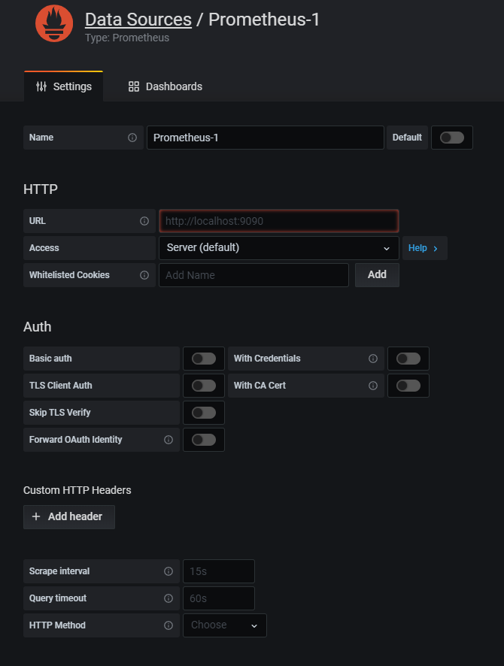Click the Prometheus-1 page title text
The height and width of the screenshot is (666, 504).
coord(264,20)
